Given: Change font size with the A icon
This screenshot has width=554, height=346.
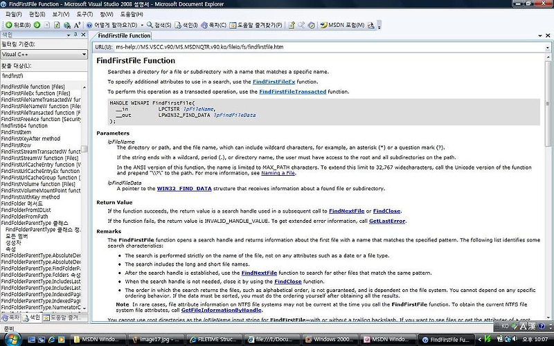Looking at the screenshot, I should [77, 25].
